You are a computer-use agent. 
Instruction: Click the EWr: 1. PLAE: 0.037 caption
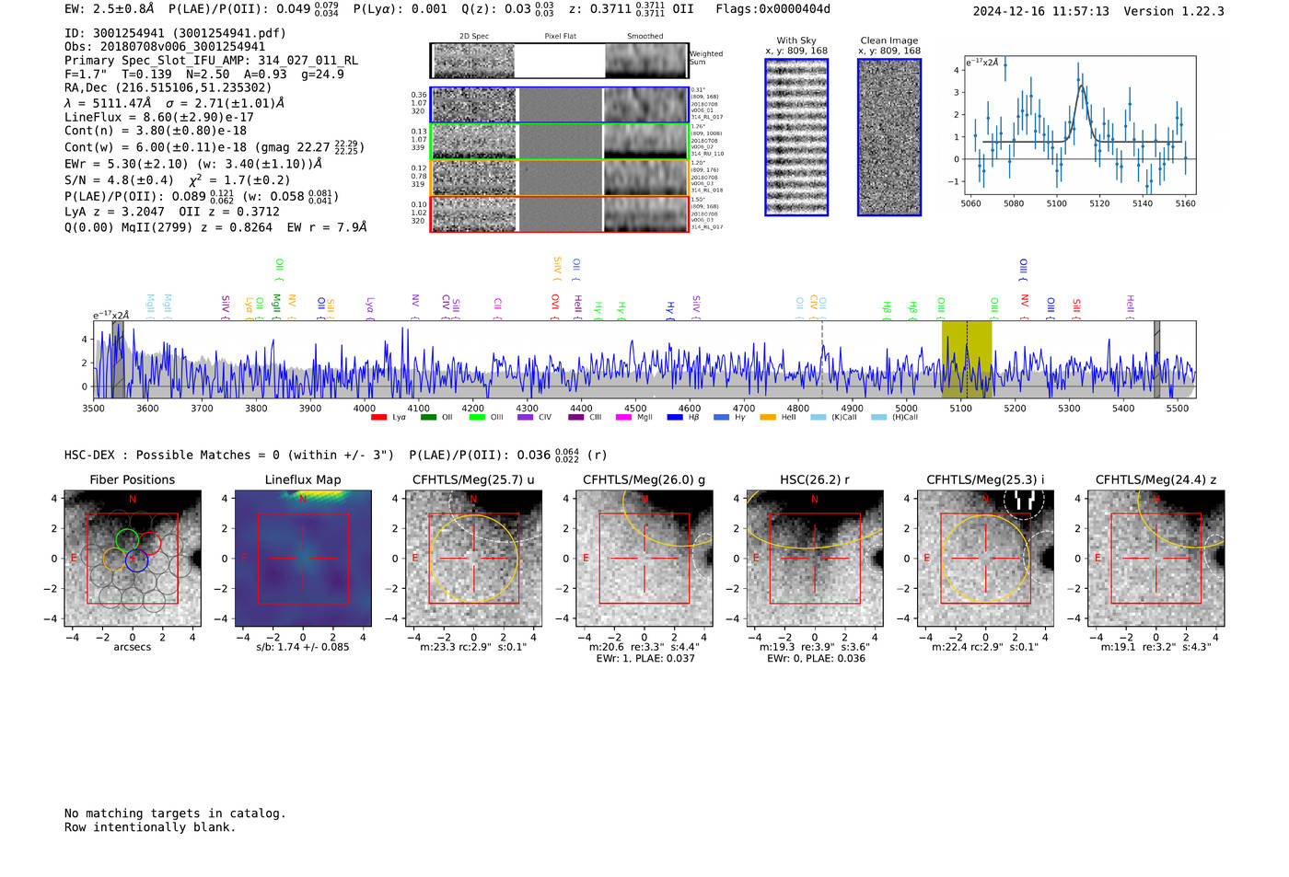pyautogui.click(x=644, y=659)
